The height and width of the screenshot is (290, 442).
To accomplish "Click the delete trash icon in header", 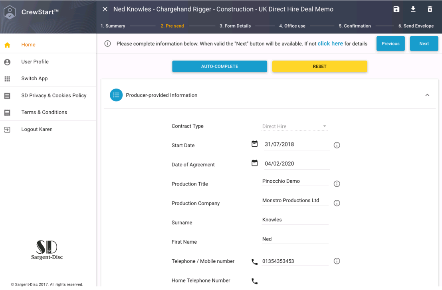I will click(x=430, y=9).
